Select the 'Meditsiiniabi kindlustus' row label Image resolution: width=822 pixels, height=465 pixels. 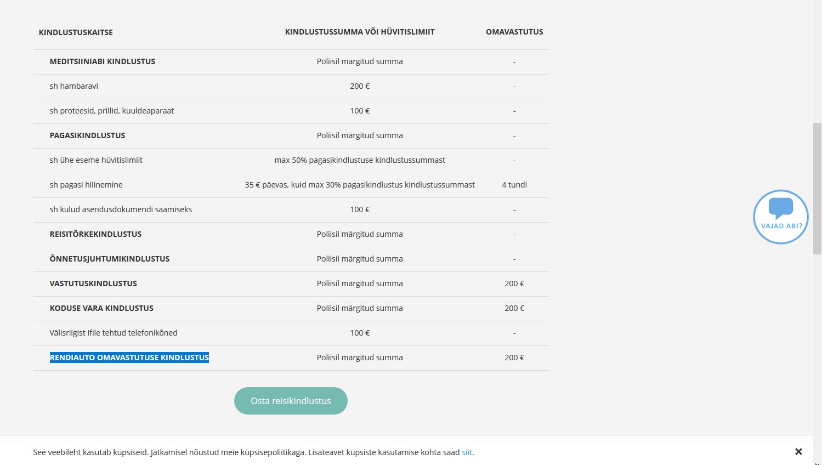(x=103, y=61)
